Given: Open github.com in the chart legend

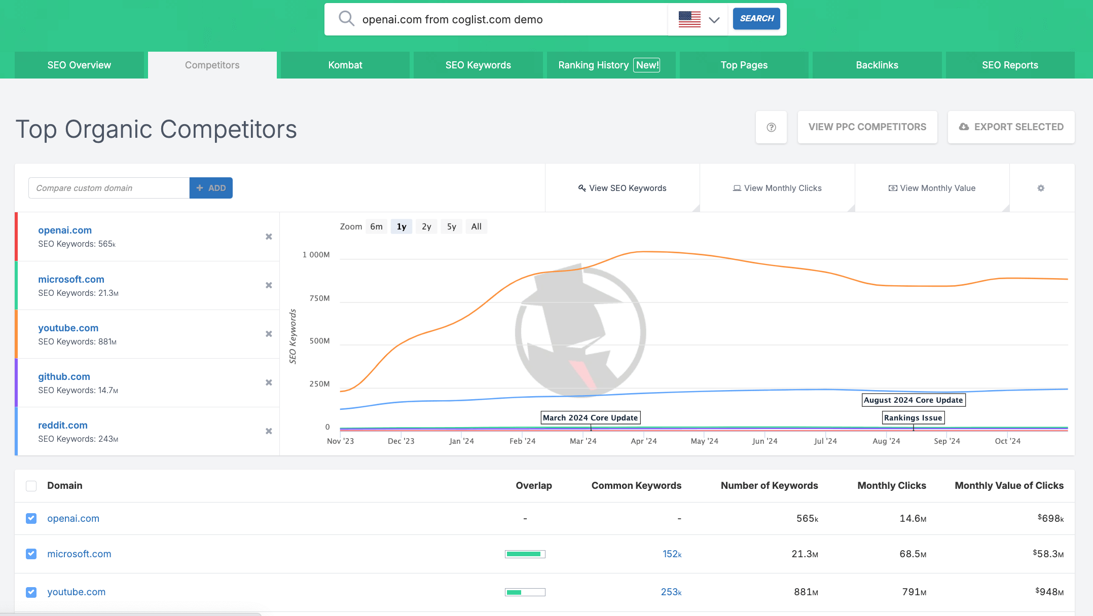Looking at the screenshot, I should (x=64, y=376).
